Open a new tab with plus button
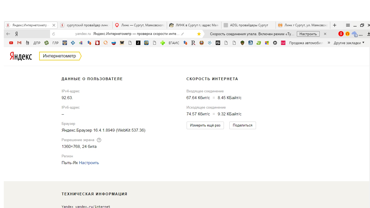The image size is (370, 208). [335, 25]
